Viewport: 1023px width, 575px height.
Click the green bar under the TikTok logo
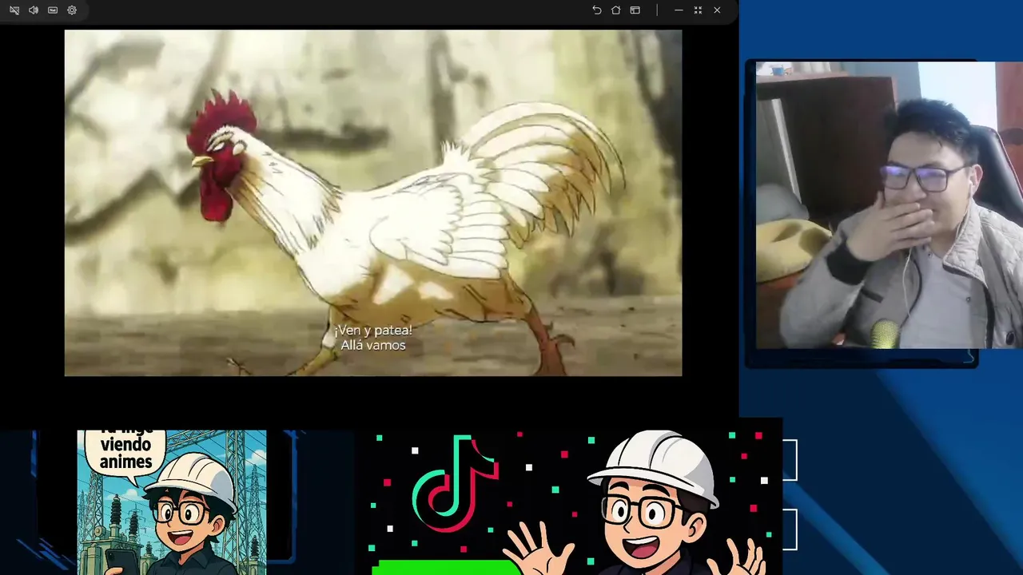click(446, 568)
